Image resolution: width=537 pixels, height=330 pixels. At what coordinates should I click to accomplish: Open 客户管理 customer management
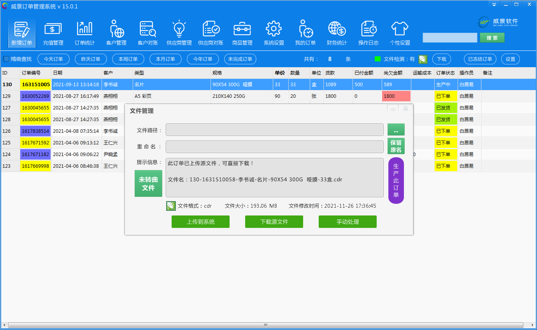click(116, 33)
